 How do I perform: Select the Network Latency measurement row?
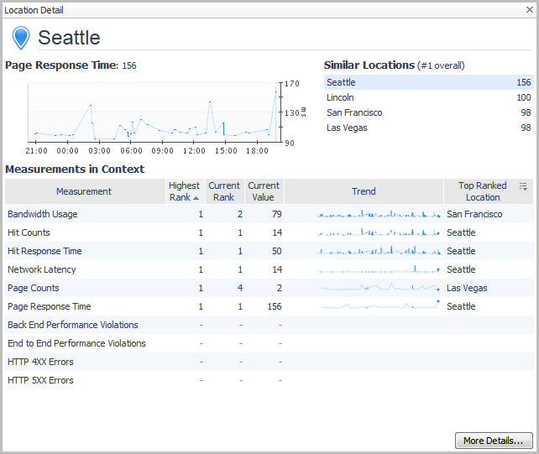click(42, 269)
